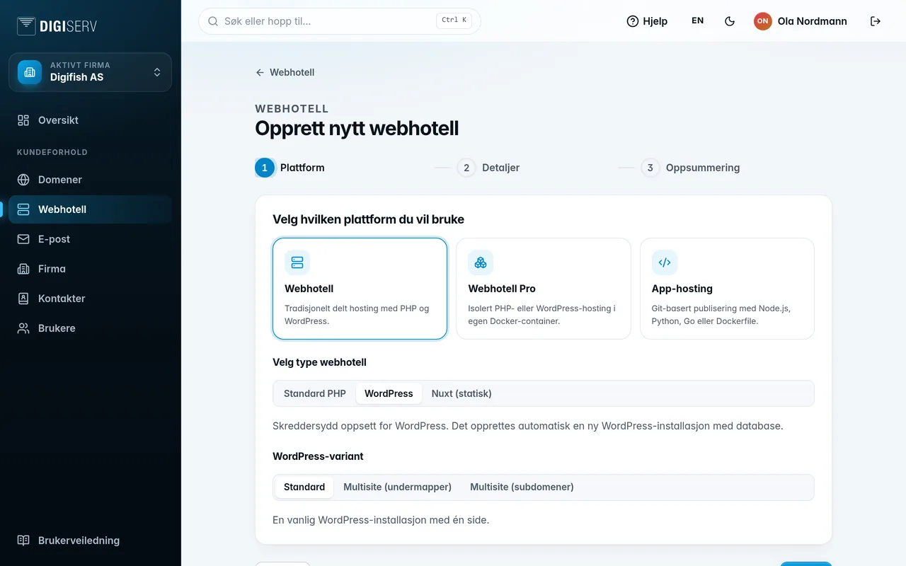Click 'Velg hvilken plattform du vil bruke' text
Image resolution: width=906 pixels, height=566 pixels.
click(369, 219)
